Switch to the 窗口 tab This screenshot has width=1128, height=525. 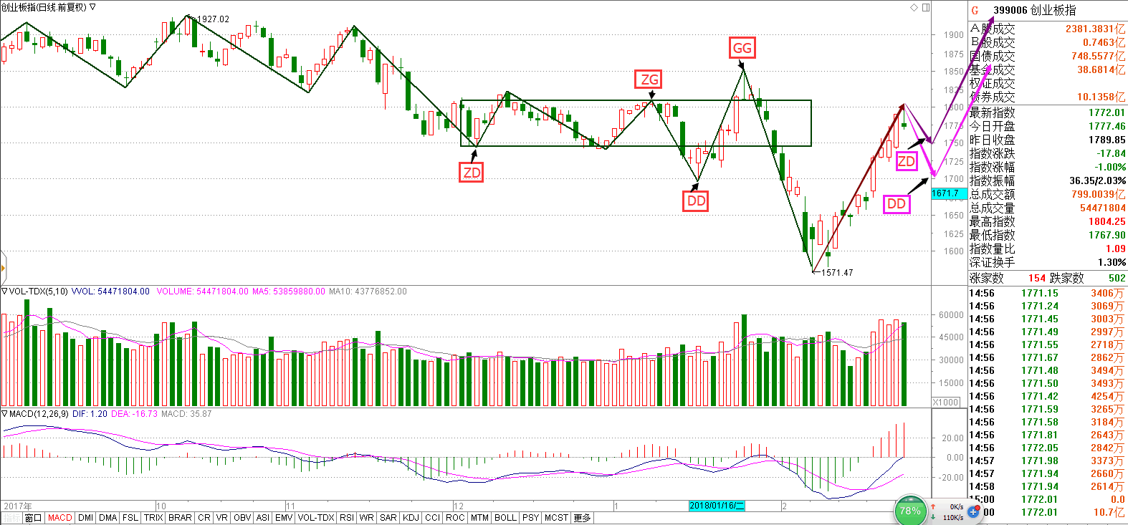pyautogui.click(x=33, y=518)
